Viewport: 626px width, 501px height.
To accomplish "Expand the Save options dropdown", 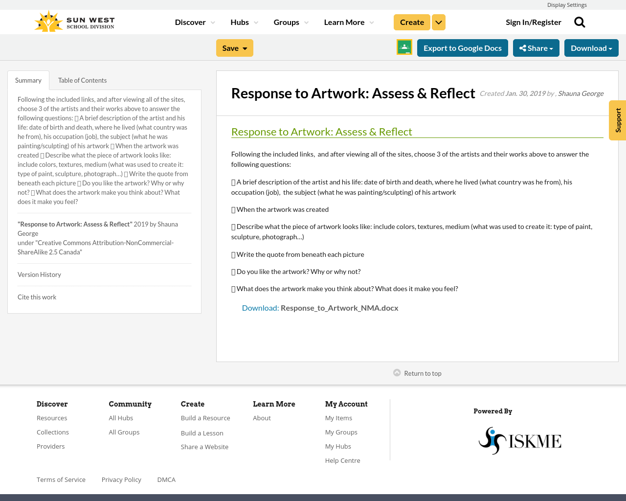I will [244, 47].
